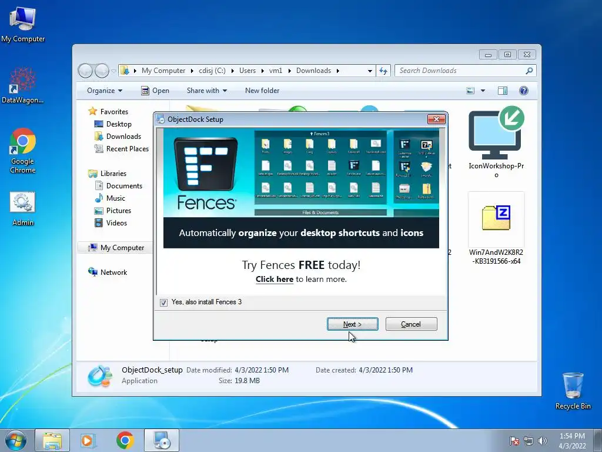
Task: Click the vm1 breadcrumb in address bar
Action: coord(276,71)
